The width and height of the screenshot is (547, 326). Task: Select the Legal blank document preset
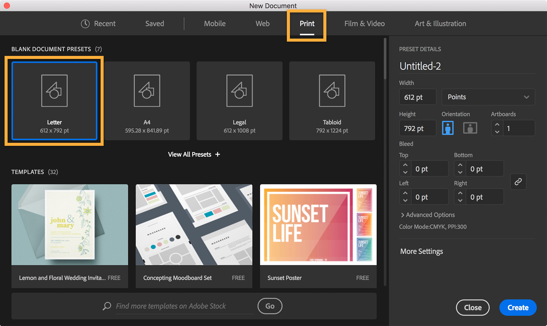point(239,100)
